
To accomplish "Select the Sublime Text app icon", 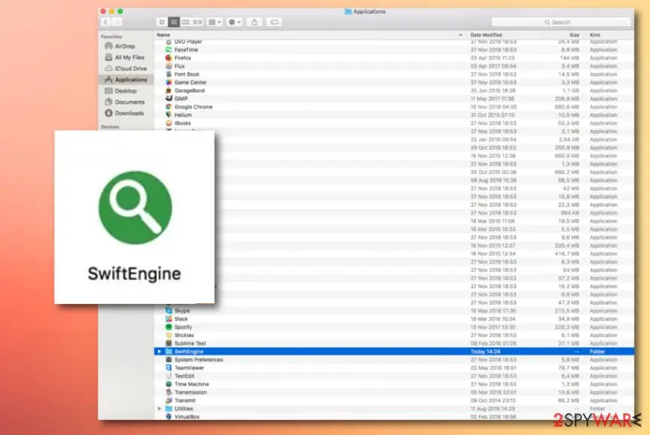I will 169,343.
